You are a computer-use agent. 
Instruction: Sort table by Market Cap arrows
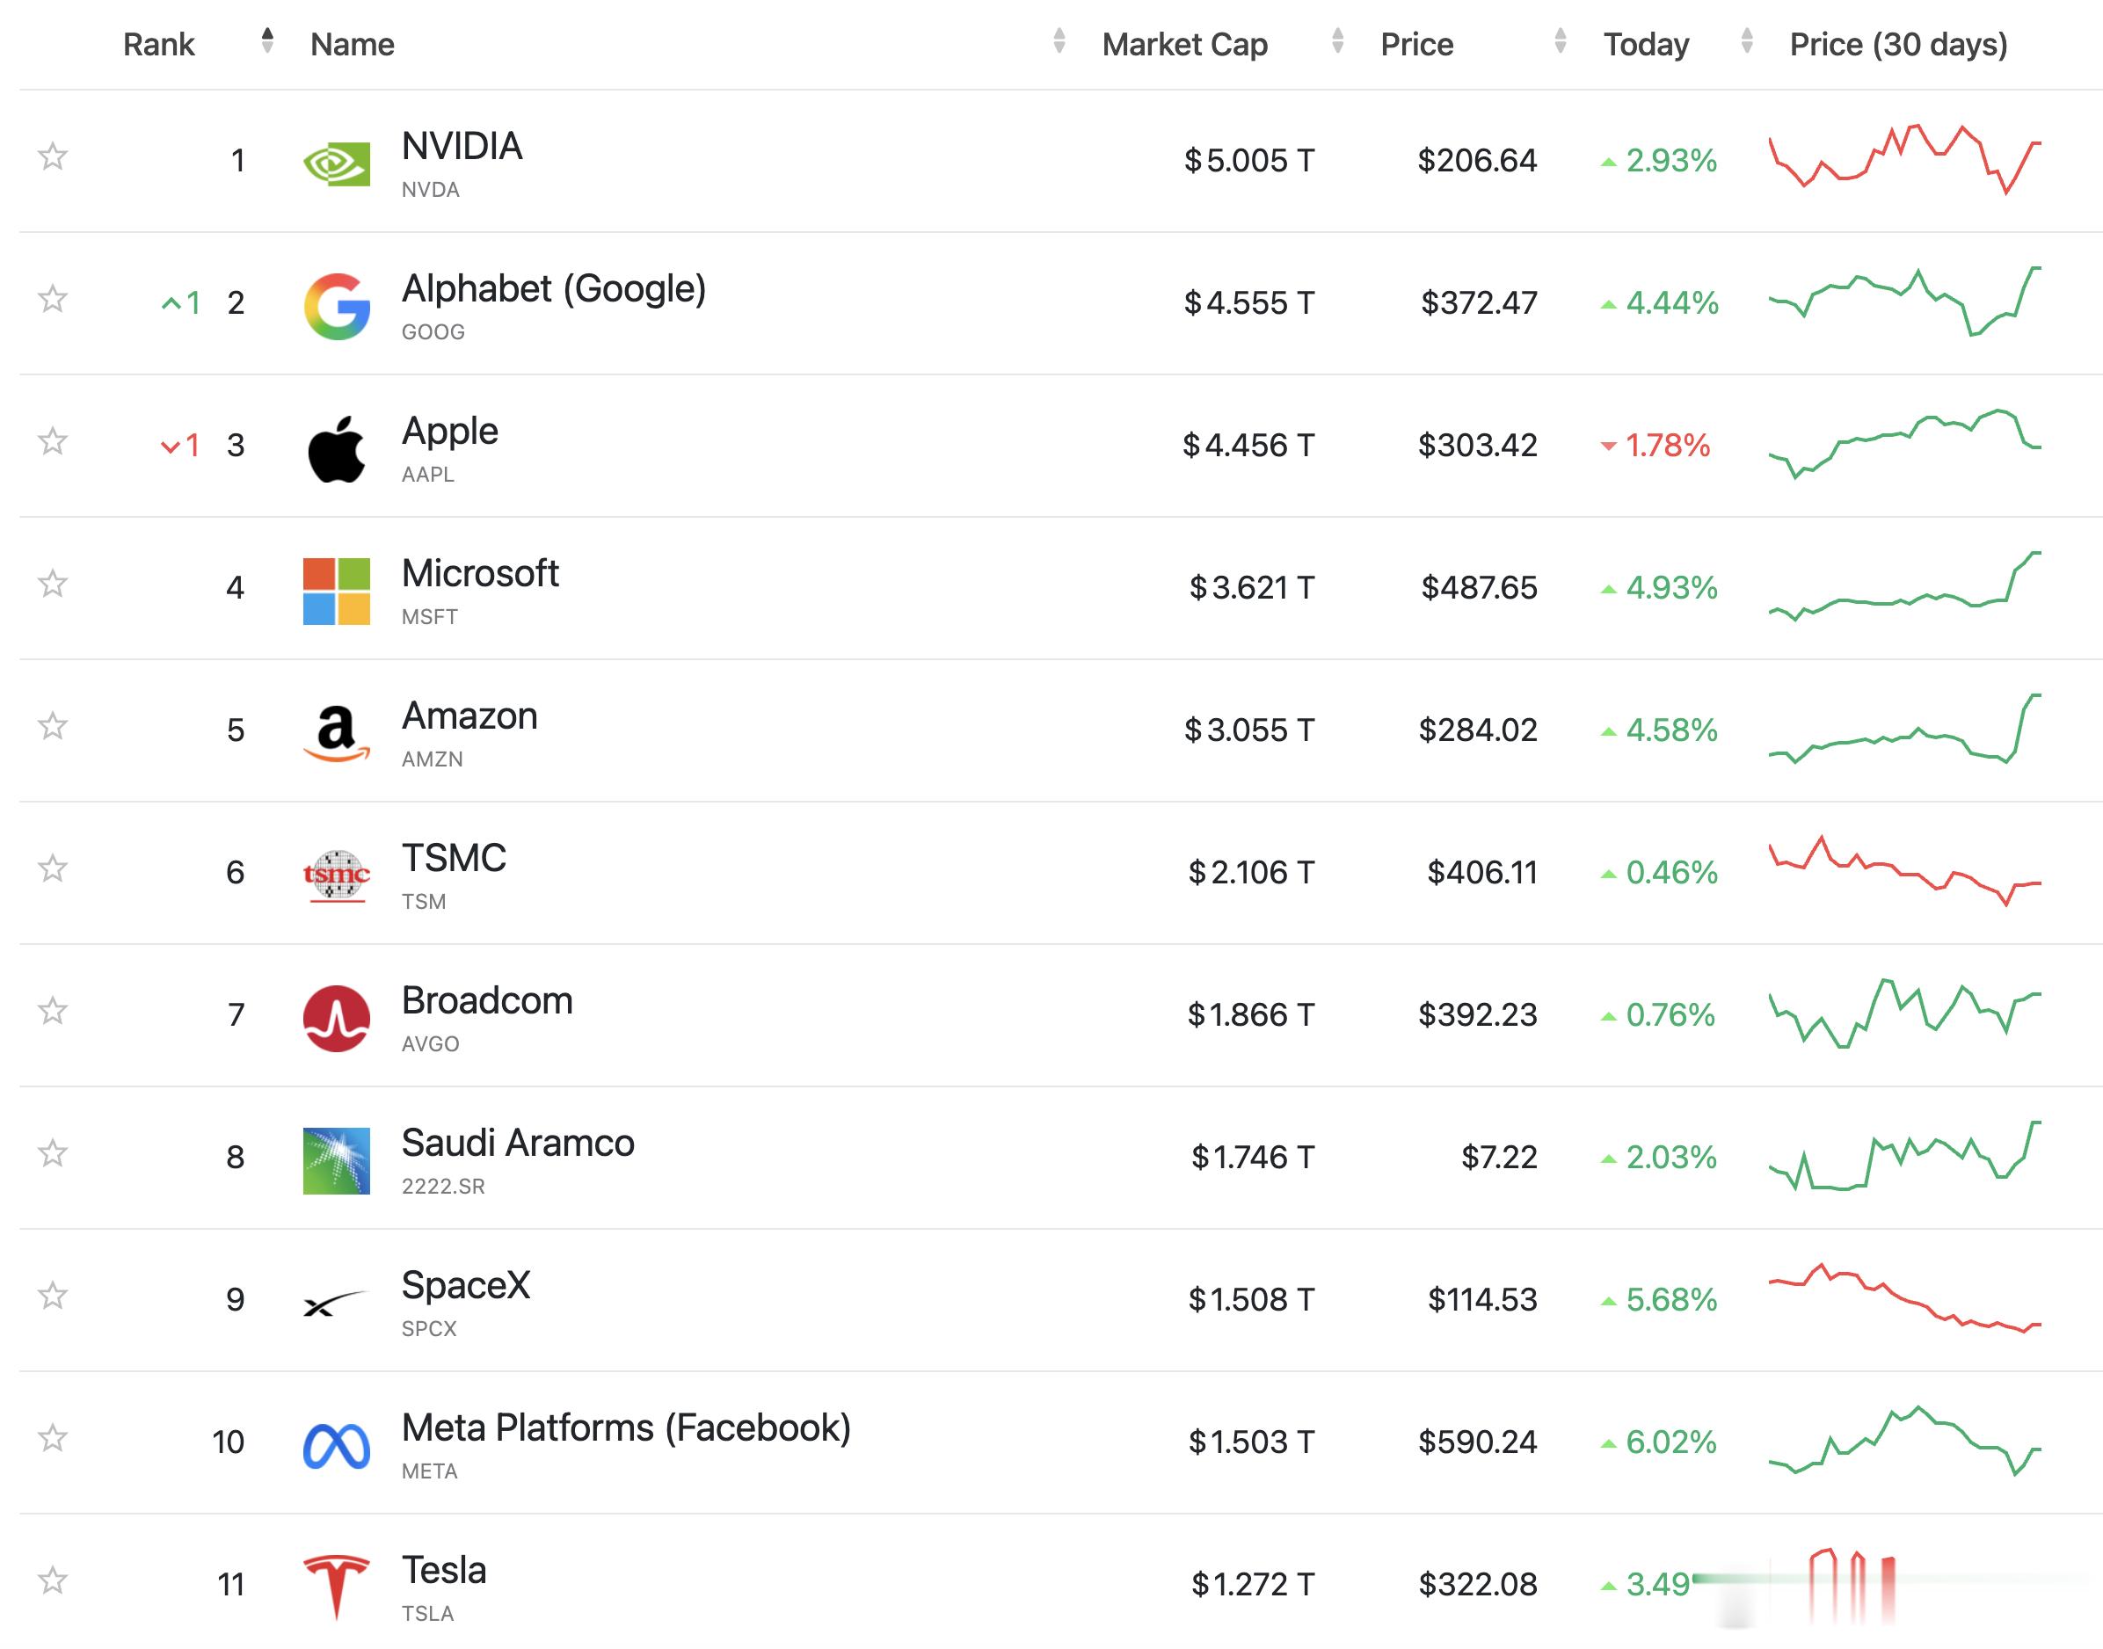1337,40
